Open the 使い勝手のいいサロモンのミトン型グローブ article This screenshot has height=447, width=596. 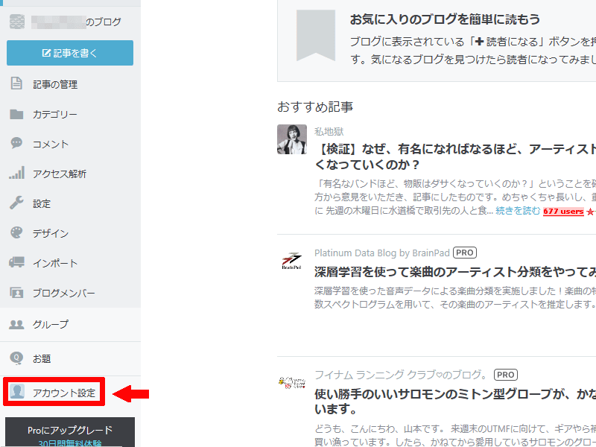[455, 402]
